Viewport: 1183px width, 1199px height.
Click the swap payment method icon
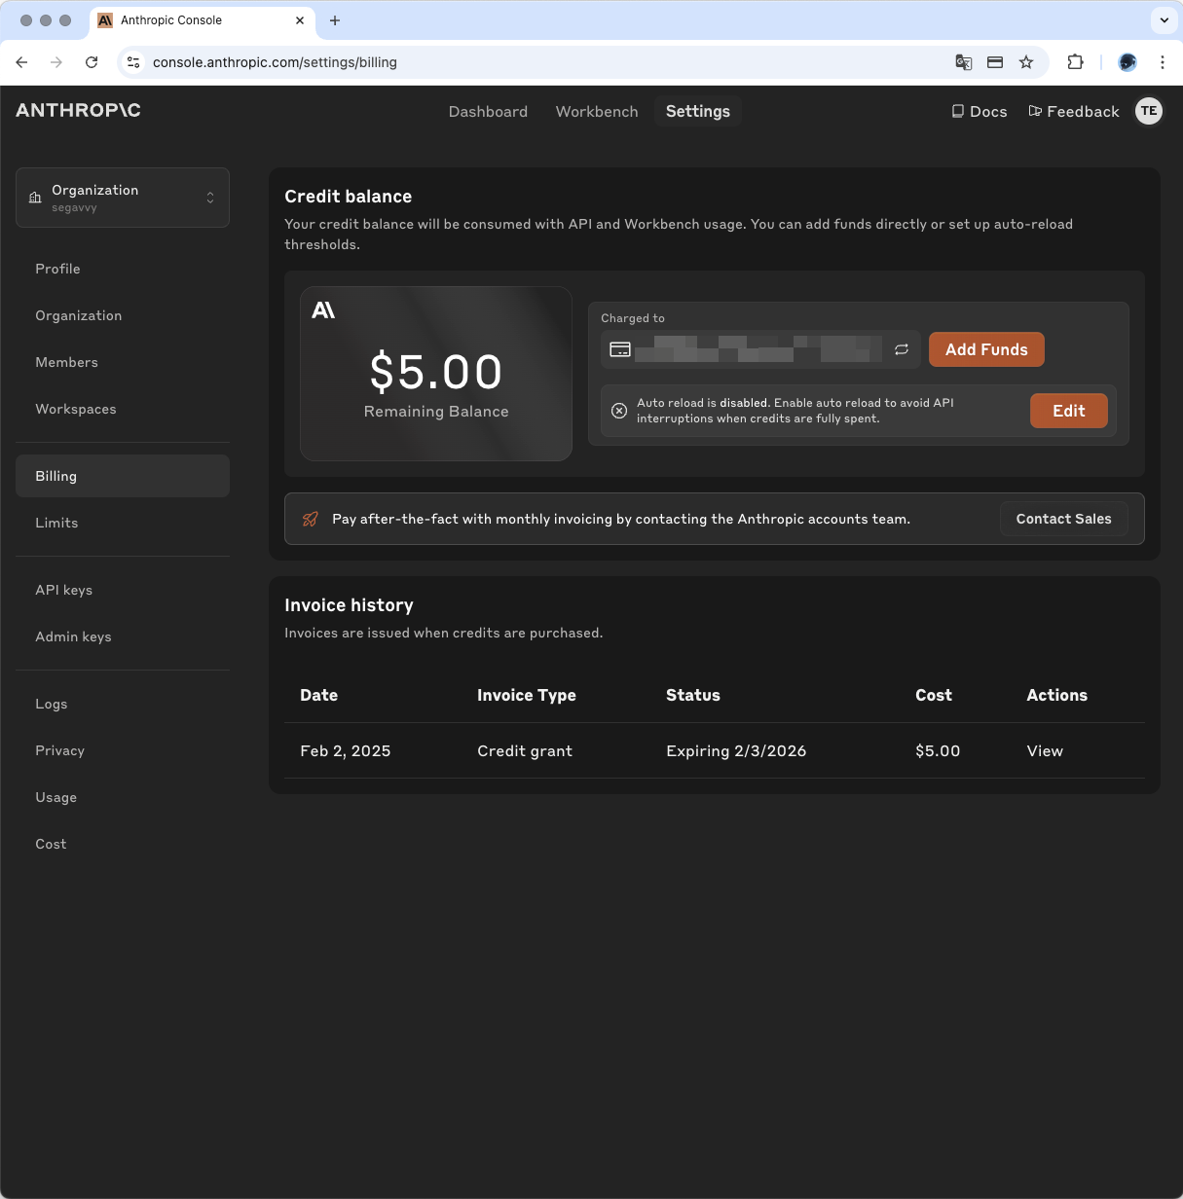902,349
